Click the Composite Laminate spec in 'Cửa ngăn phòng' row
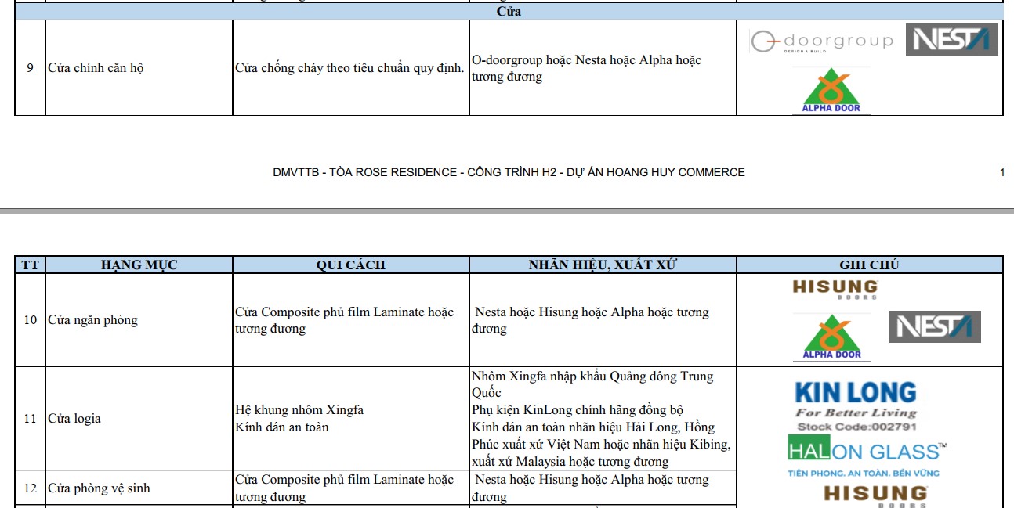The width and height of the screenshot is (1014, 508). coord(351,320)
